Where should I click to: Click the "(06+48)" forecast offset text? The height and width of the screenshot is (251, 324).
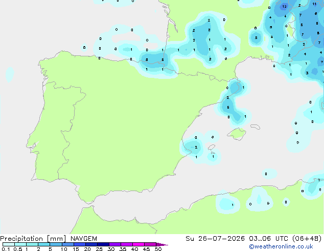point(307,239)
